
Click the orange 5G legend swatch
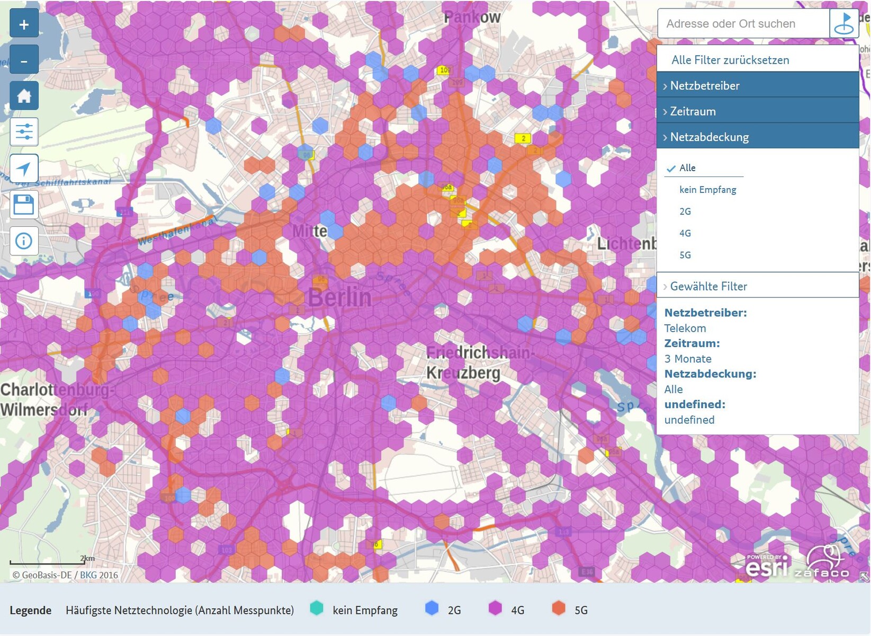pyautogui.click(x=559, y=608)
